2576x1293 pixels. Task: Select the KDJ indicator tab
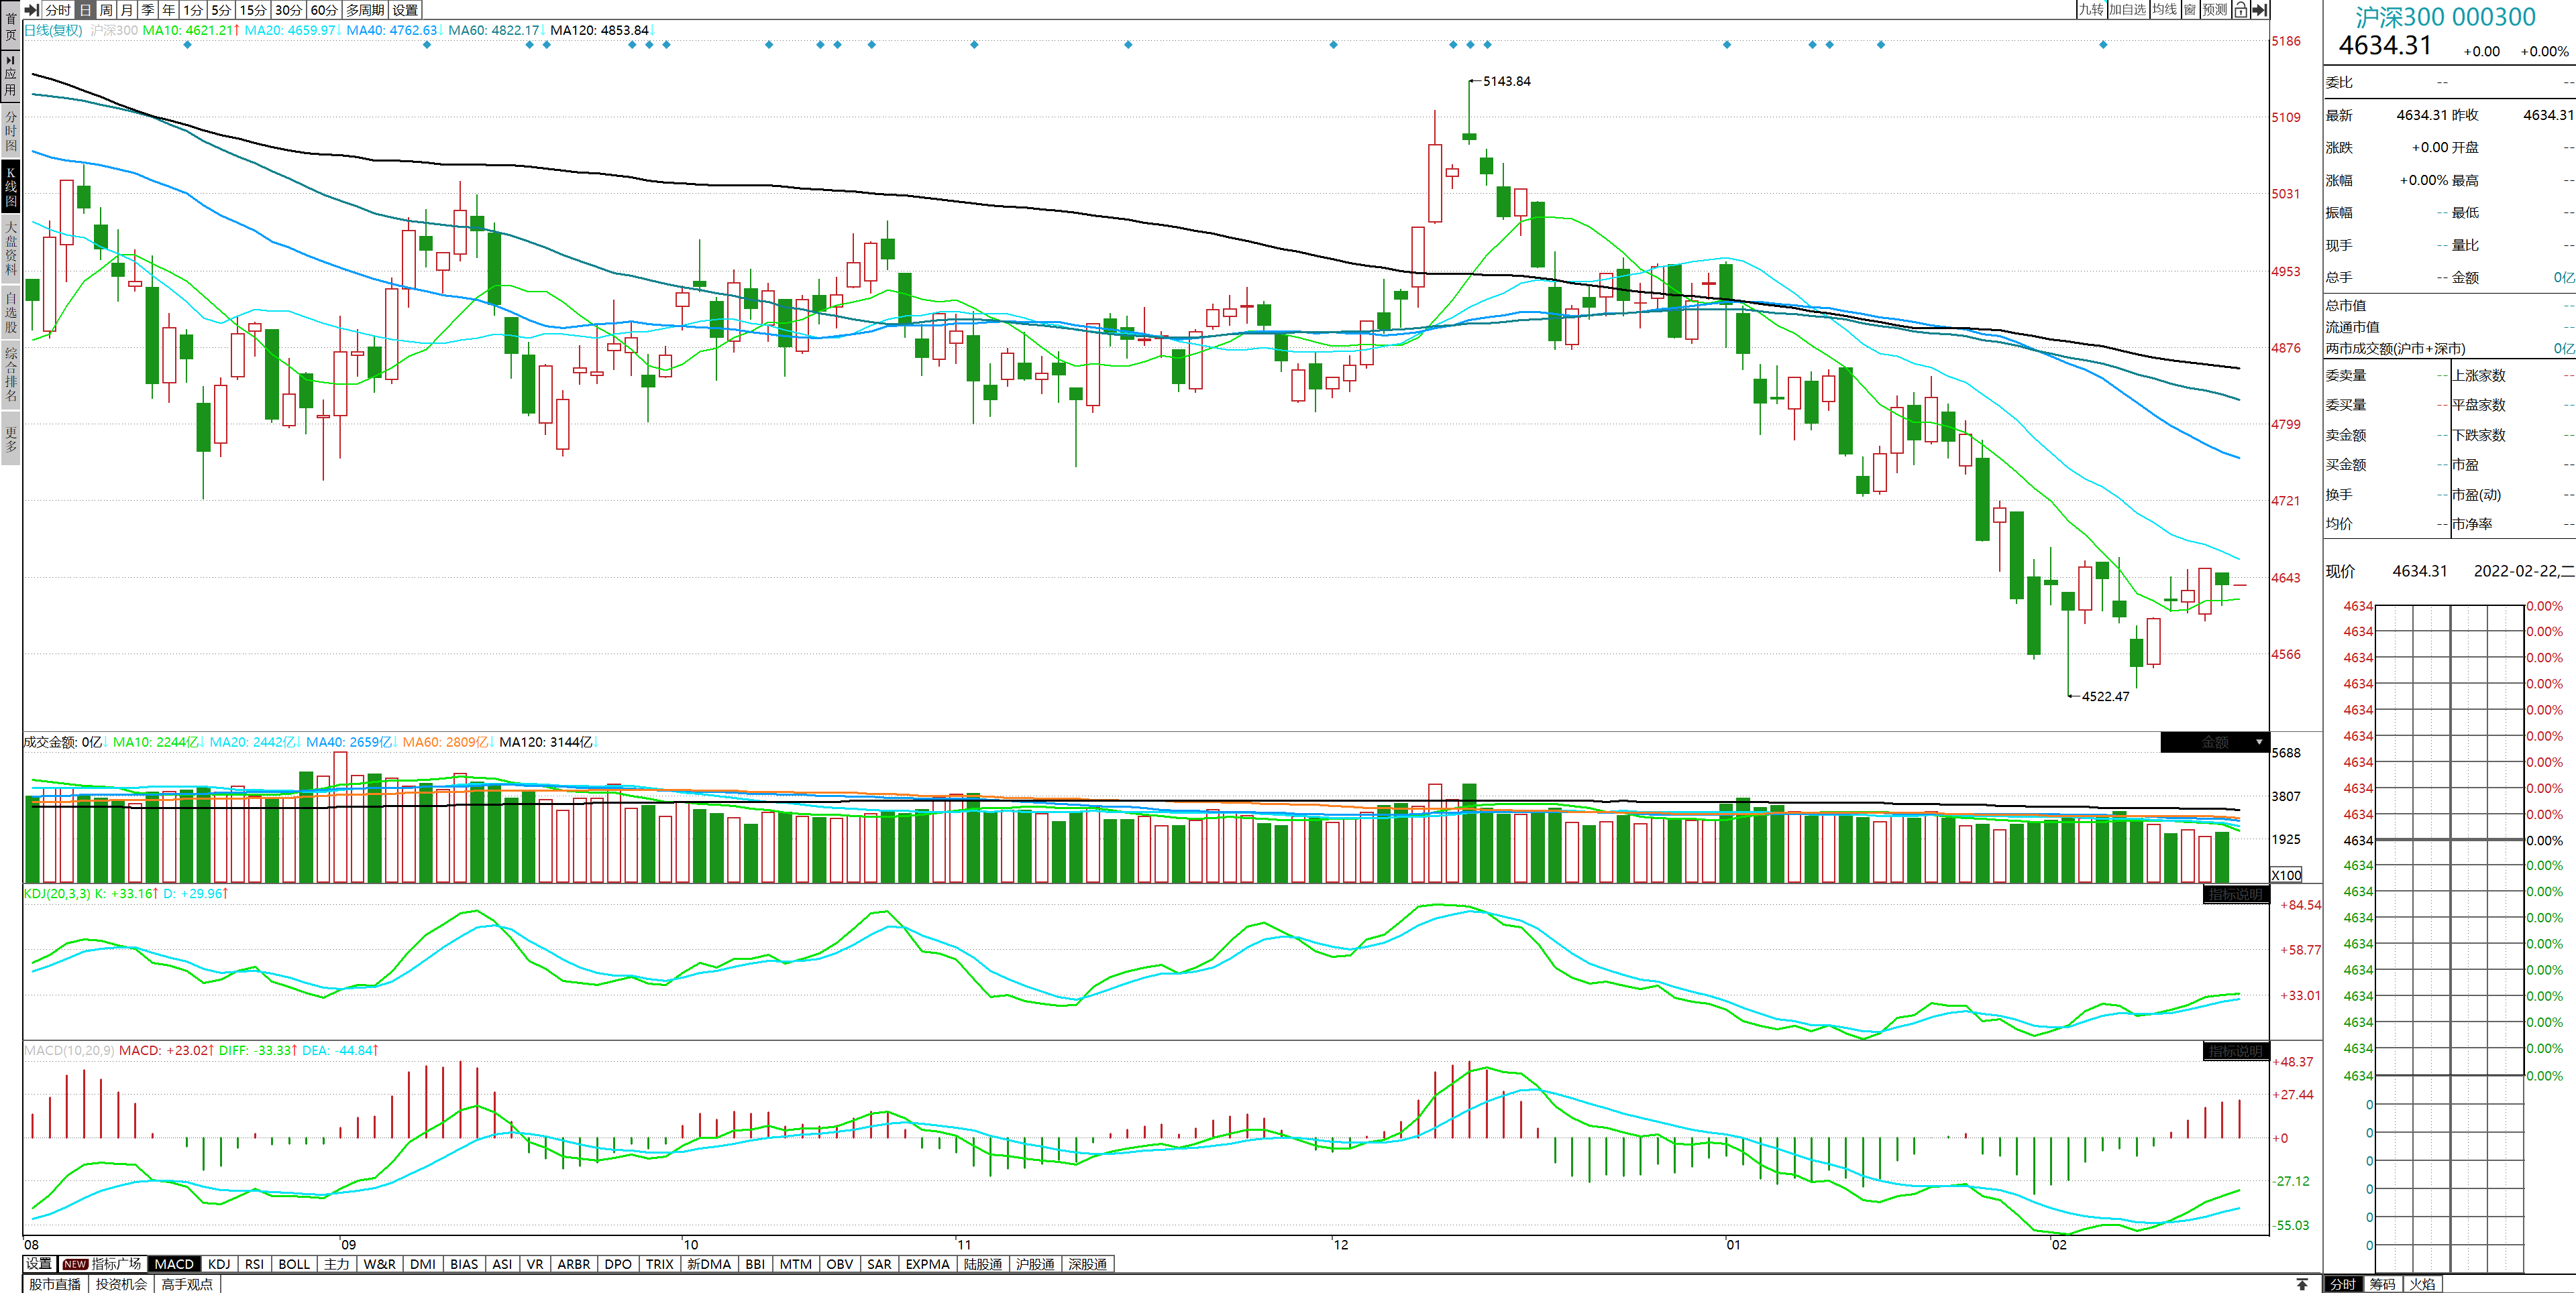(219, 1264)
